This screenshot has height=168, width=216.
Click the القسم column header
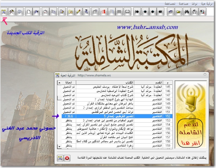tap(148, 83)
